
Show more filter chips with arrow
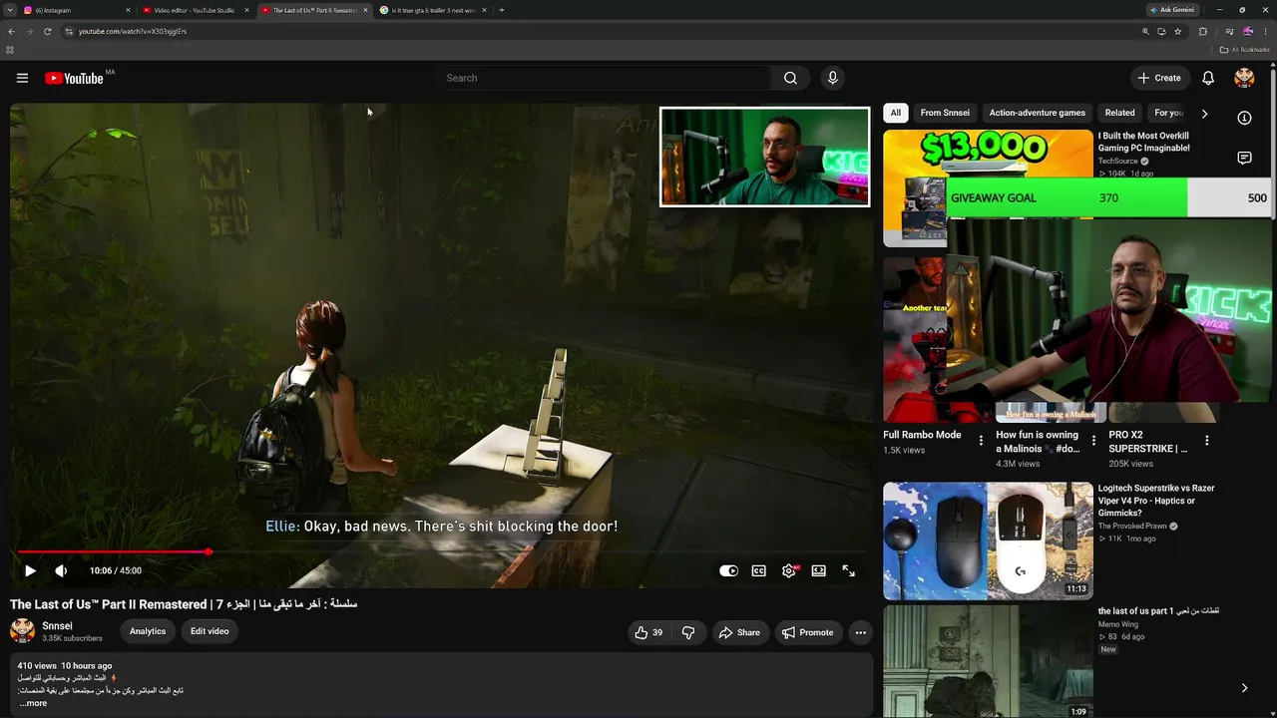[x=1204, y=114]
